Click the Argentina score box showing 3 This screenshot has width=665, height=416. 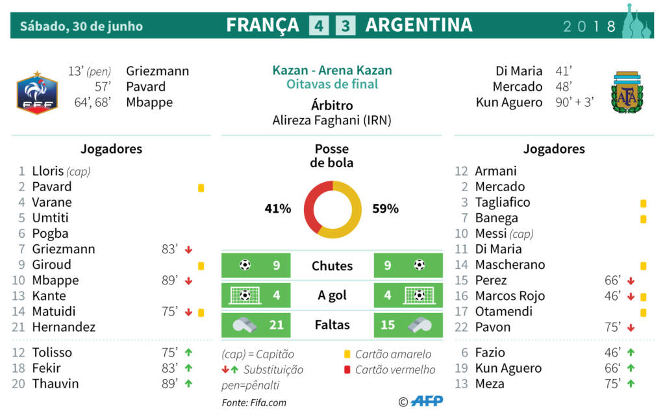(x=345, y=26)
